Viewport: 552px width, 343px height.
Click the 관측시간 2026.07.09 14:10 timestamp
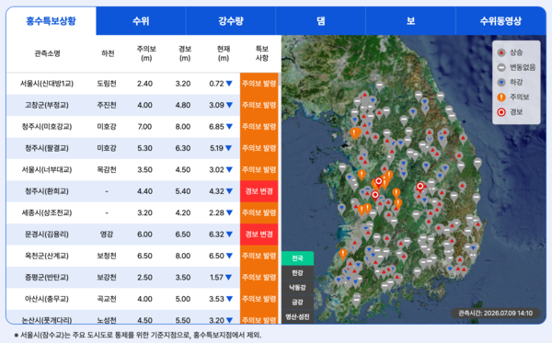pos(495,313)
